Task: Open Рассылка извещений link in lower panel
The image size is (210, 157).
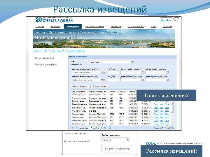Action: click(76, 141)
